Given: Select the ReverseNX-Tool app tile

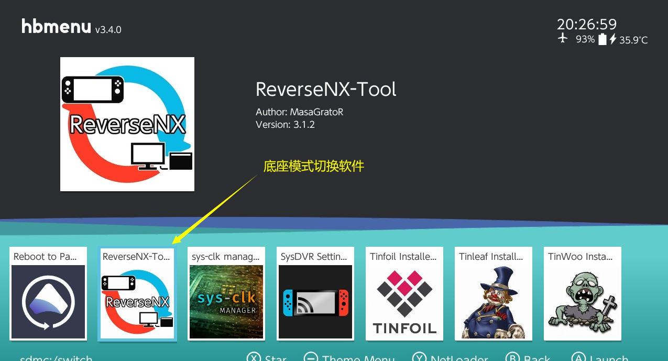Looking at the screenshot, I should pyautogui.click(x=137, y=293).
